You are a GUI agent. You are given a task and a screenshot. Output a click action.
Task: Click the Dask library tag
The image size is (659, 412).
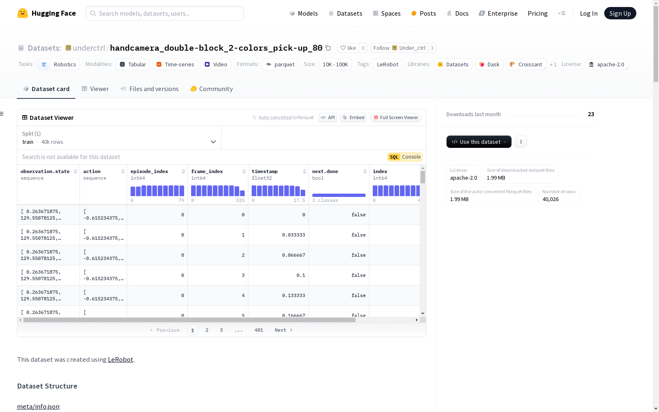click(489, 64)
